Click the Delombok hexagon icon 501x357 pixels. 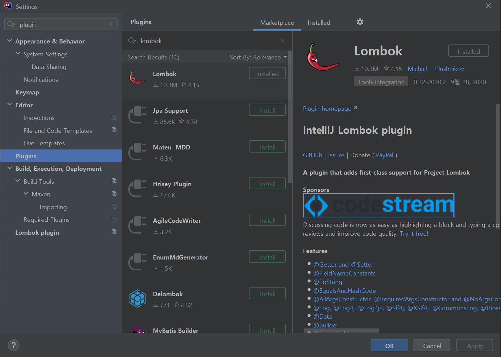(138, 299)
